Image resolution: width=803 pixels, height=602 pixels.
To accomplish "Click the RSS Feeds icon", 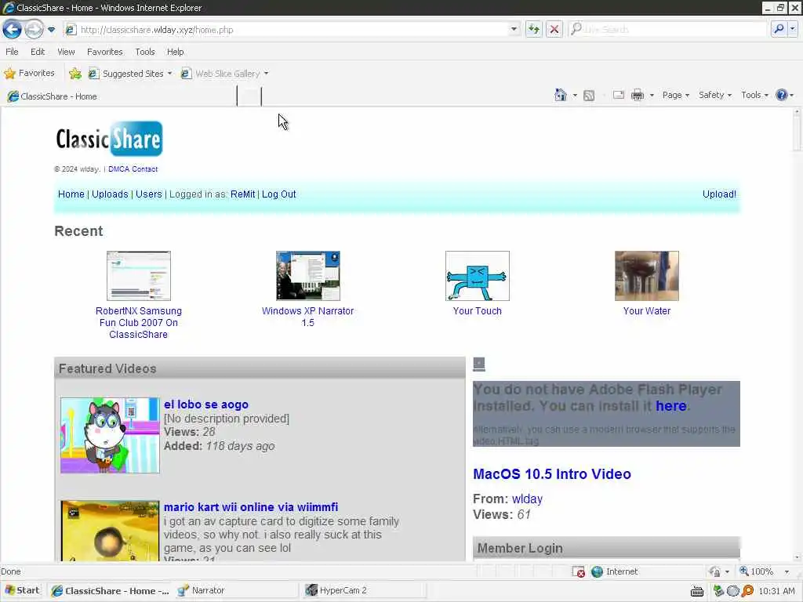I will click(x=589, y=95).
